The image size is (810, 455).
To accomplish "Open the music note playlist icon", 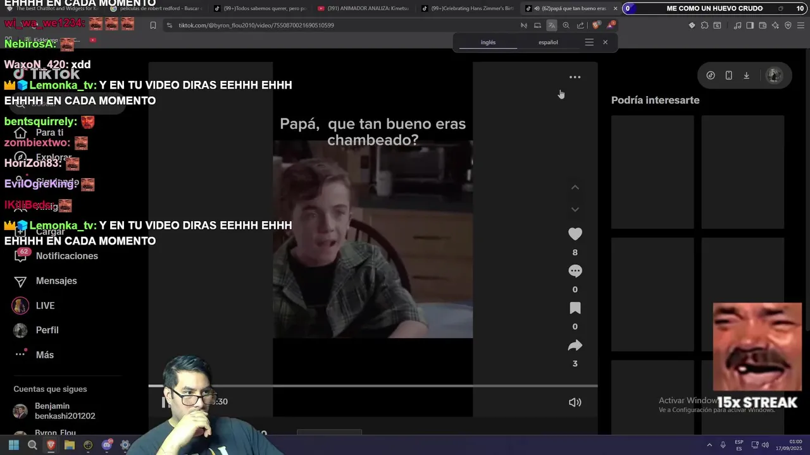I will coord(737,25).
